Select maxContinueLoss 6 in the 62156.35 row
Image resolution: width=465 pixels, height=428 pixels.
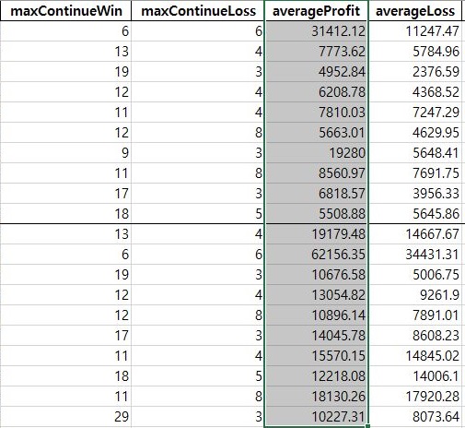point(198,255)
